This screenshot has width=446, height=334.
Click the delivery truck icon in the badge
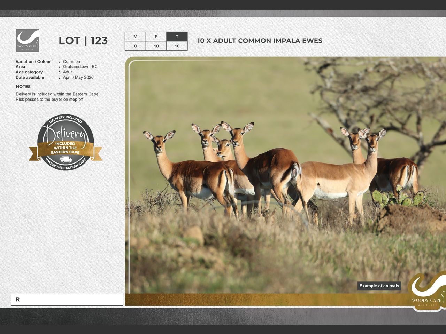(66, 159)
